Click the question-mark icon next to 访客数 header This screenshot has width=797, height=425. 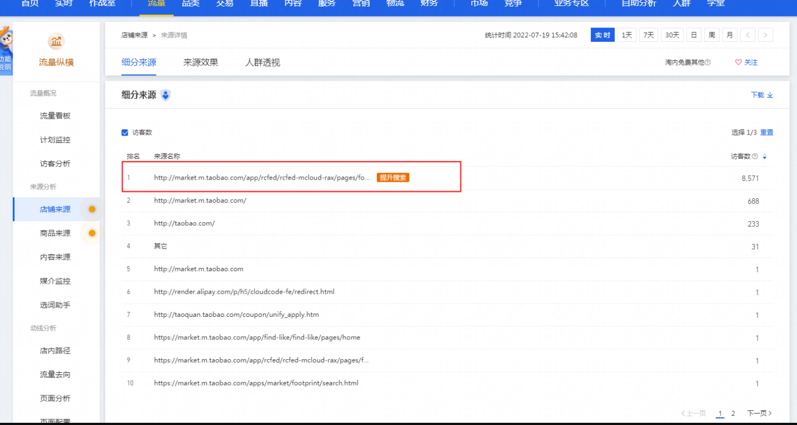pos(755,156)
